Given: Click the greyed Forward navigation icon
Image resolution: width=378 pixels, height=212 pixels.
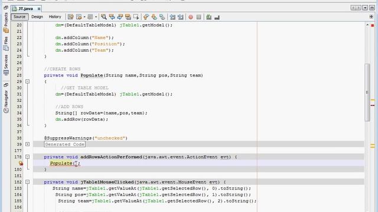Looking at the screenshot, I should coord(90,17).
